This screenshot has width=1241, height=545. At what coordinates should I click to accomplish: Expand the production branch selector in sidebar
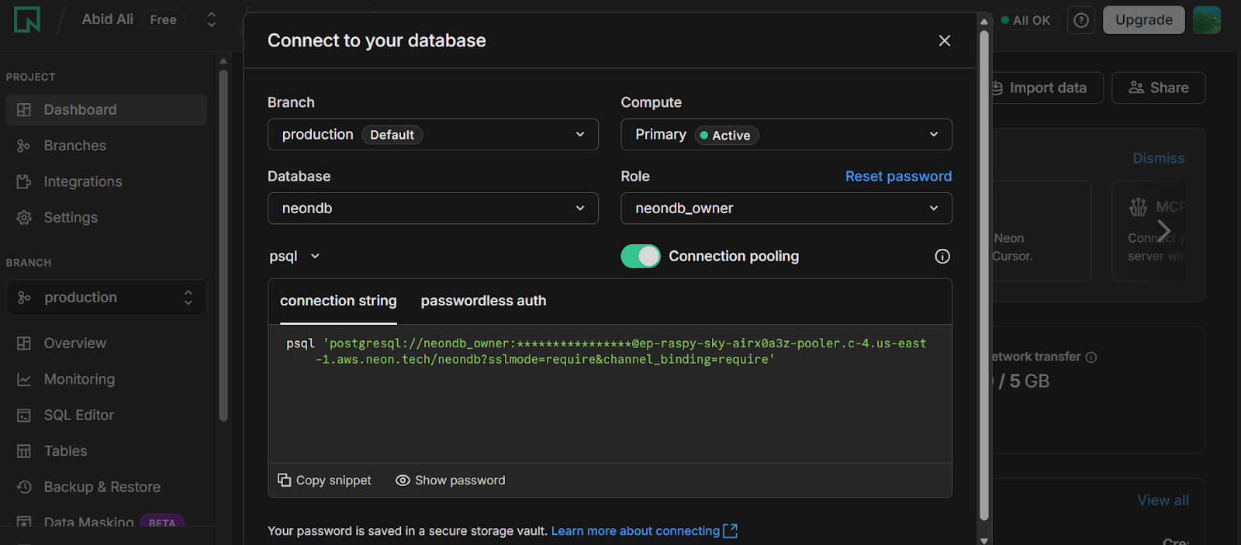106,298
